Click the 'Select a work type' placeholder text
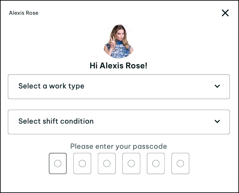239x193 pixels. pyautogui.click(x=51, y=86)
